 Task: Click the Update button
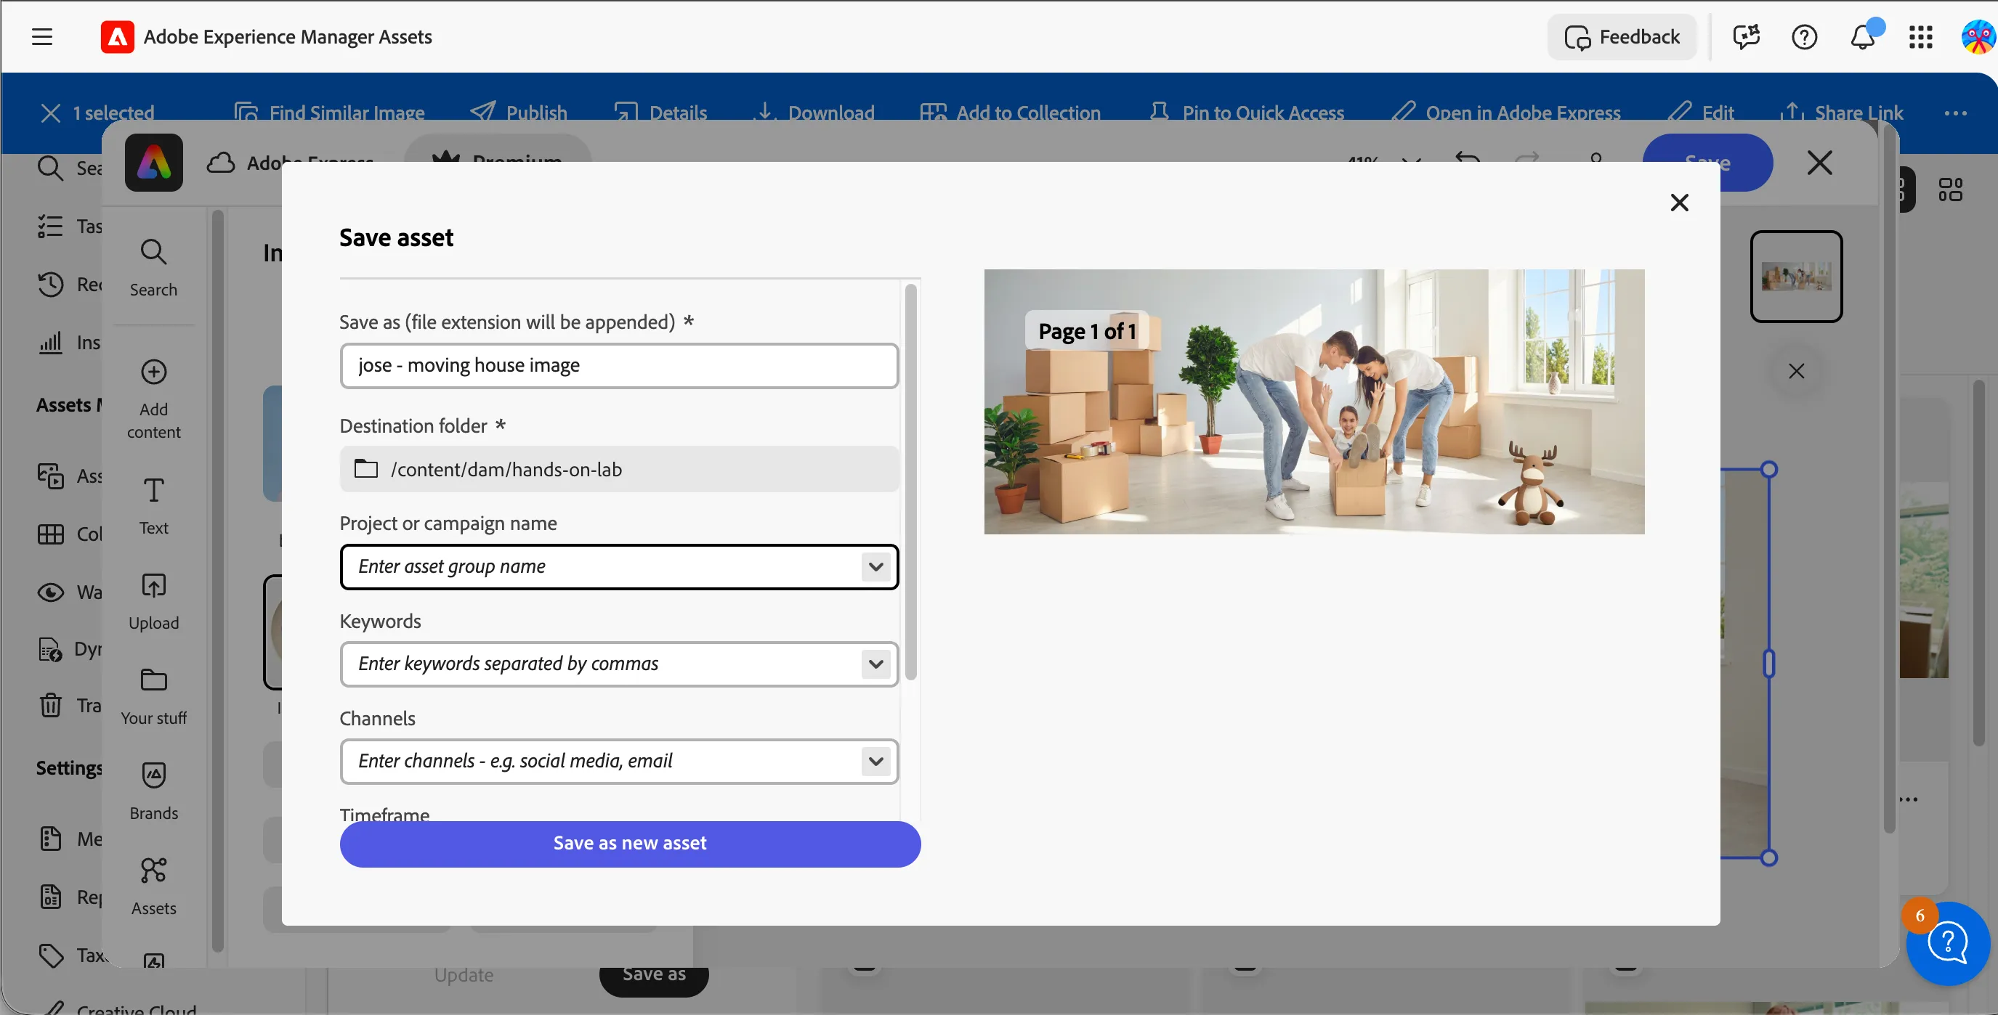coord(464,976)
